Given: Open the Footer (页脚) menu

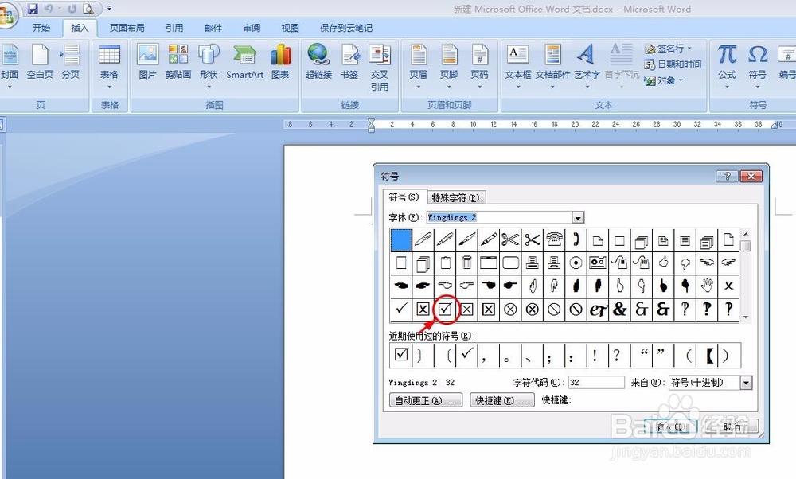Looking at the screenshot, I should [449, 66].
